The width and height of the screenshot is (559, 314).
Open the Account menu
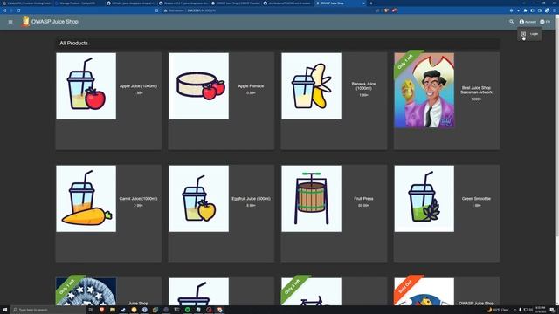coord(528,22)
